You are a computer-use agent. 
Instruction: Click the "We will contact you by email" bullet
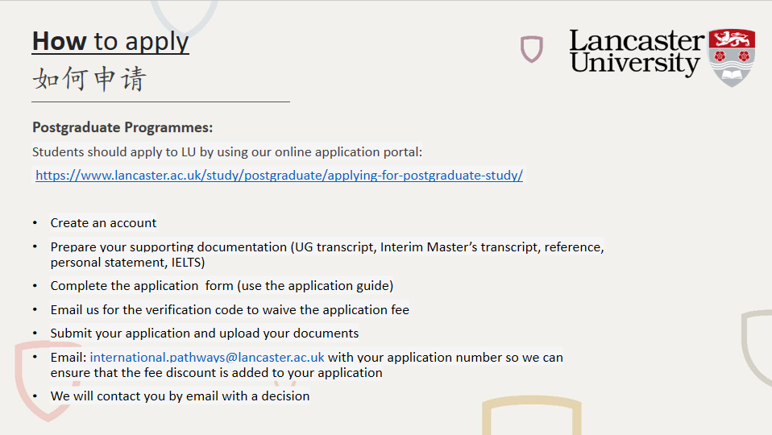(x=180, y=396)
